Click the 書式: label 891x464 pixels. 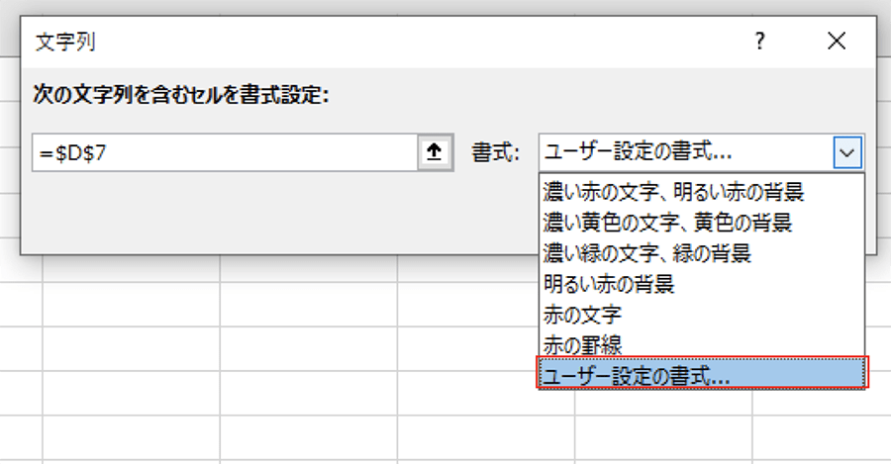coord(496,152)
